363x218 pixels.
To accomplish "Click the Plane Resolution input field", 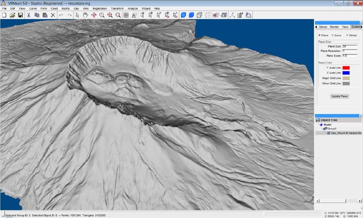I will pyautogui.click(x=350, y=51).
